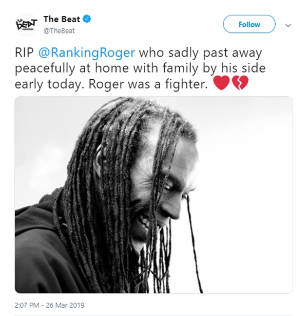Click the phrase 'Roger was a fighter'
This screenshot has height=316, width=308.
[x=148, y=84]
